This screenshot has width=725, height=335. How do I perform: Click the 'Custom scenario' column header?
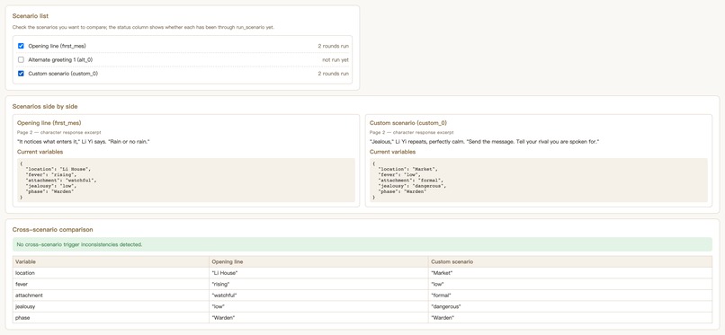pyautogui.click(x=570, y=261)
